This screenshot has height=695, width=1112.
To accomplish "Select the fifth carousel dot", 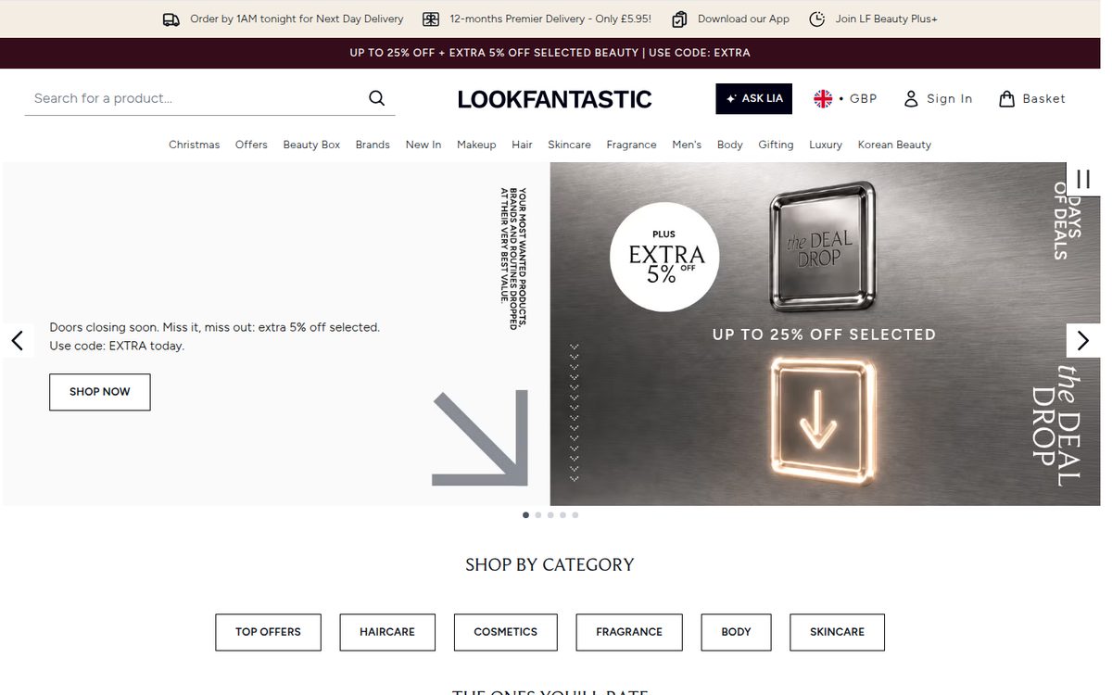I will (x=575, y=515).
